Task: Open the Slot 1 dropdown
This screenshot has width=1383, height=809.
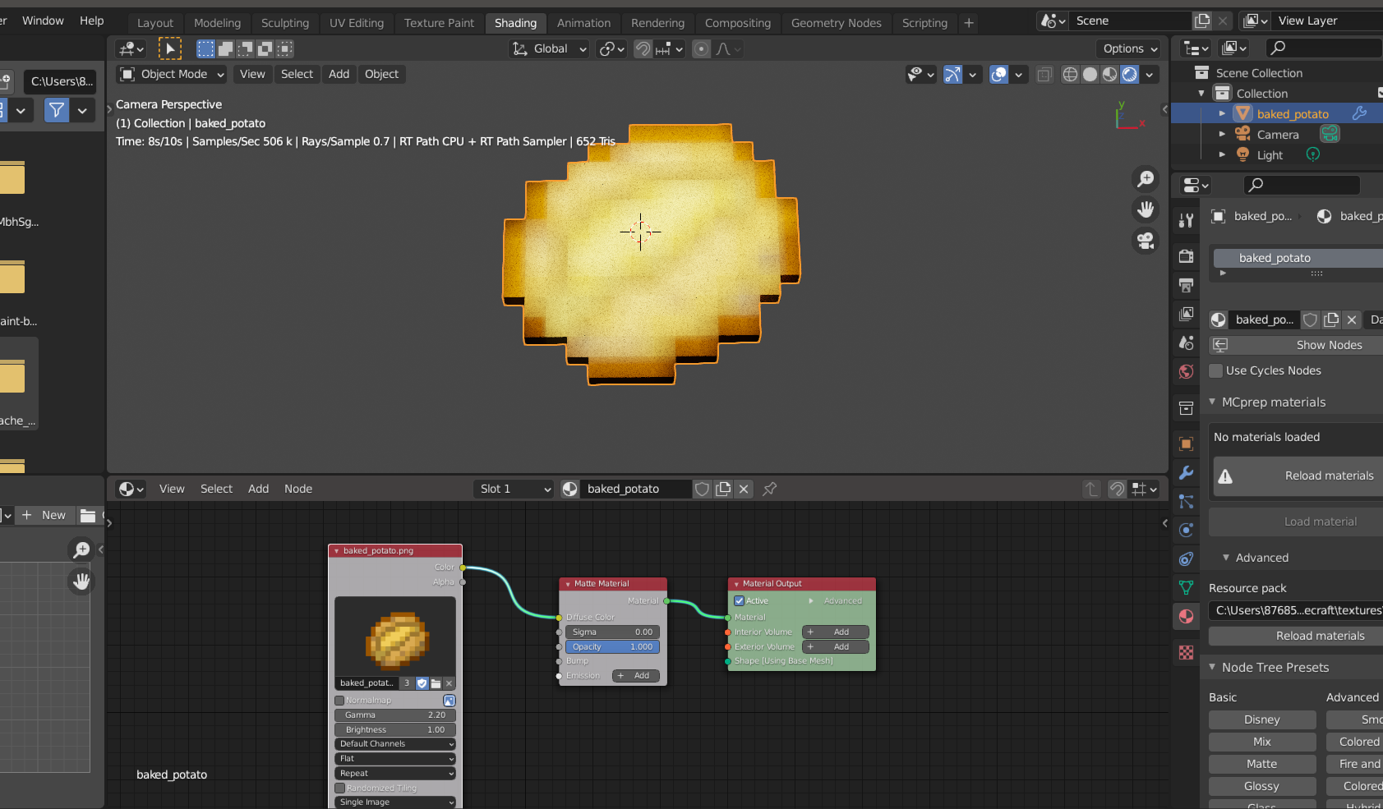Action: click(x=513, y=489)
